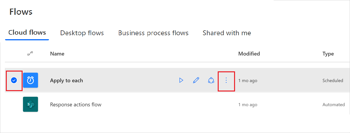350x133 pixels.
Task: Sort by the Modified column header
Action: coord(249,54)
